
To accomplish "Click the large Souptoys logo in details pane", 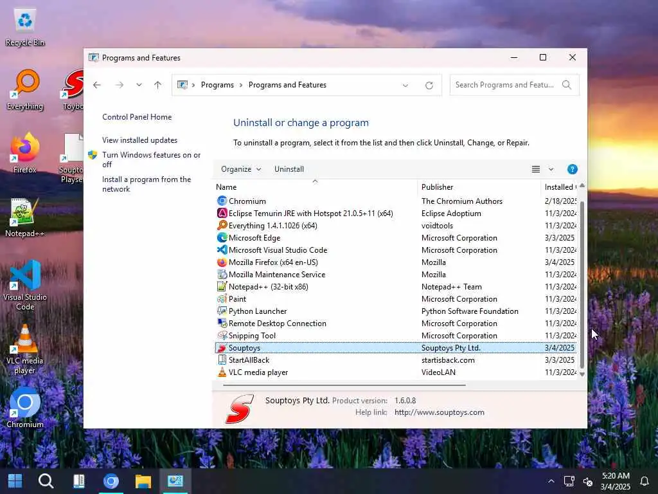I will 240,408.
